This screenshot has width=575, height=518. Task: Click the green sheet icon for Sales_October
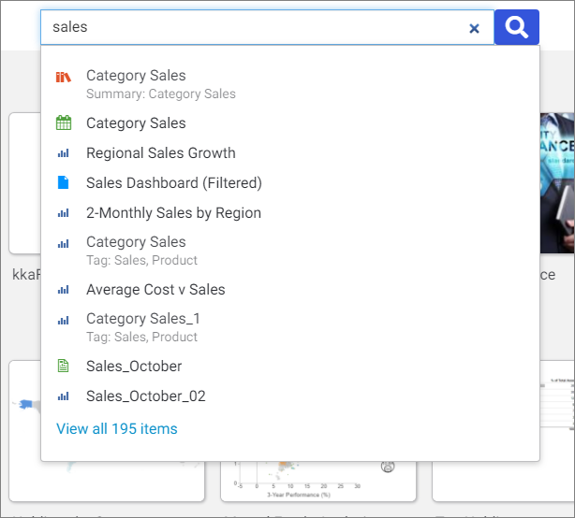click(64, 367)
